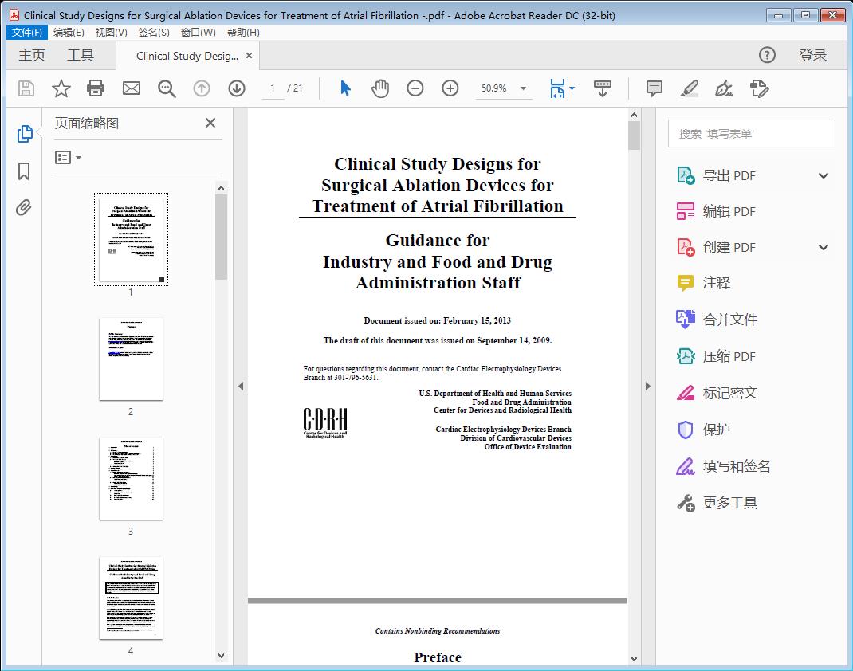The width and height of the screenshot is (853, 671).
Task: Open the page thumbnails sidebar panel
Action: click(25, 133)
